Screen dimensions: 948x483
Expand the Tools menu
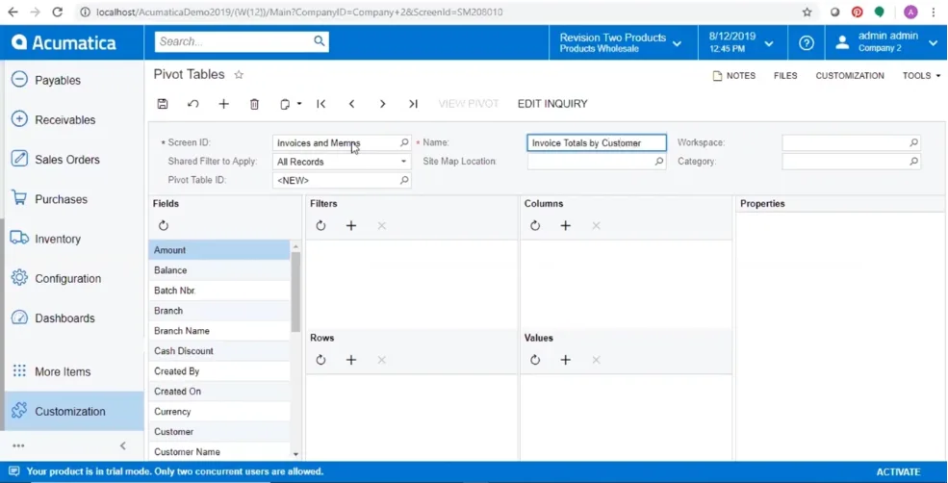(921, 75)
